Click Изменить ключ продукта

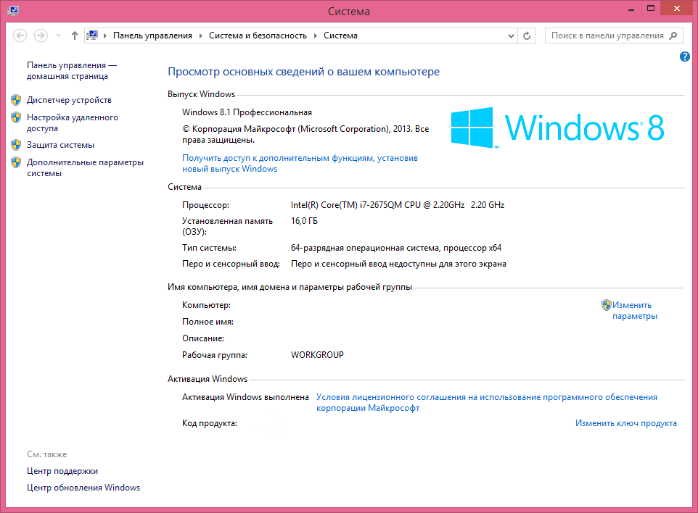tap(626, 423)
